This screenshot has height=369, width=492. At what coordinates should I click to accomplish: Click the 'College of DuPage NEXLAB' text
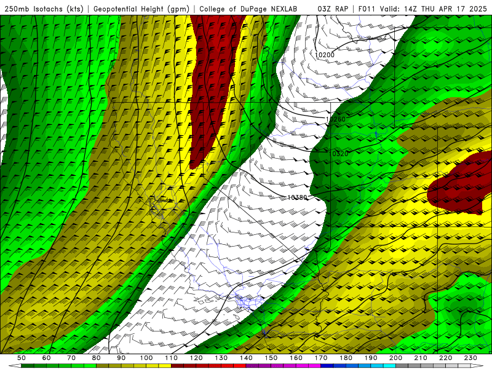click(x=248, y=9)
